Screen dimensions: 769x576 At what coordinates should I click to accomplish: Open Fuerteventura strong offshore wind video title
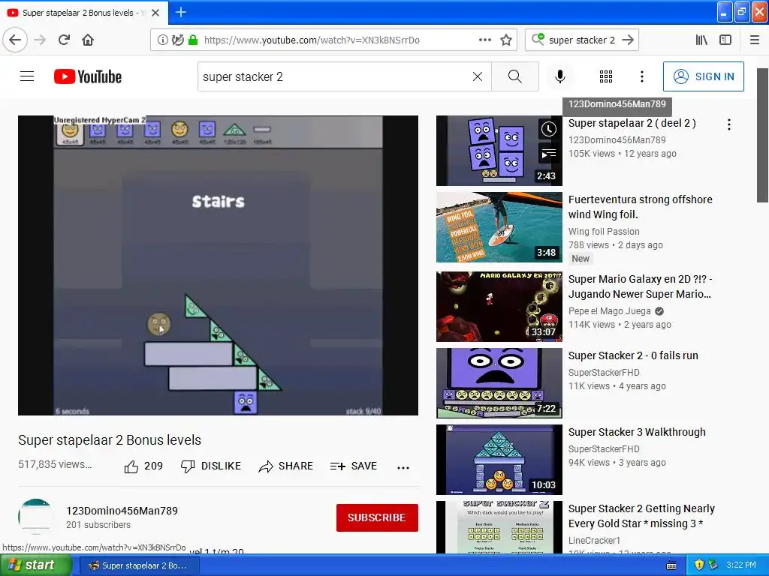click(x=640, y=207)
